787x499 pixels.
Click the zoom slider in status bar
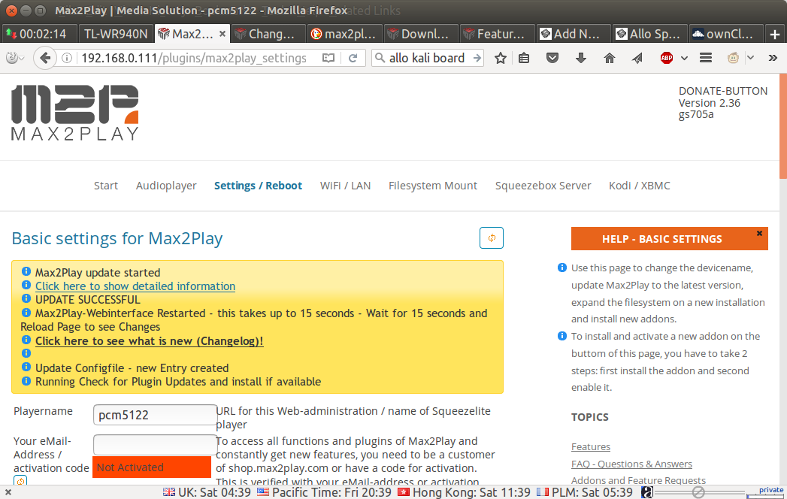(698, 492)
